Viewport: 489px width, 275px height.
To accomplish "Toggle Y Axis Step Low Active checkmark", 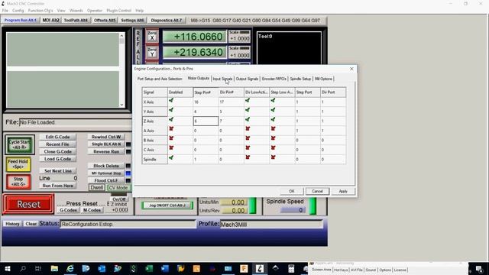I will coord(273,110).
